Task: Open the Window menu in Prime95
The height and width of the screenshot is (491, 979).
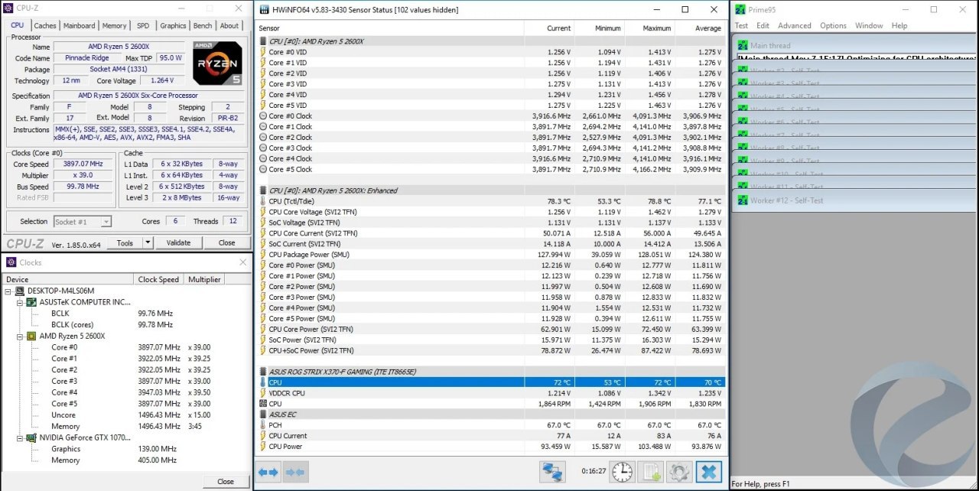Action: point(869,25)
